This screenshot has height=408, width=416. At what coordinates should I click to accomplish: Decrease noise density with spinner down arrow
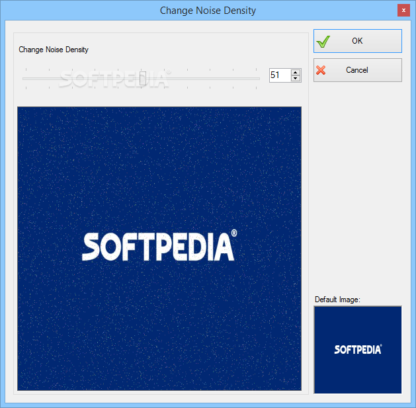click(296, 79)
